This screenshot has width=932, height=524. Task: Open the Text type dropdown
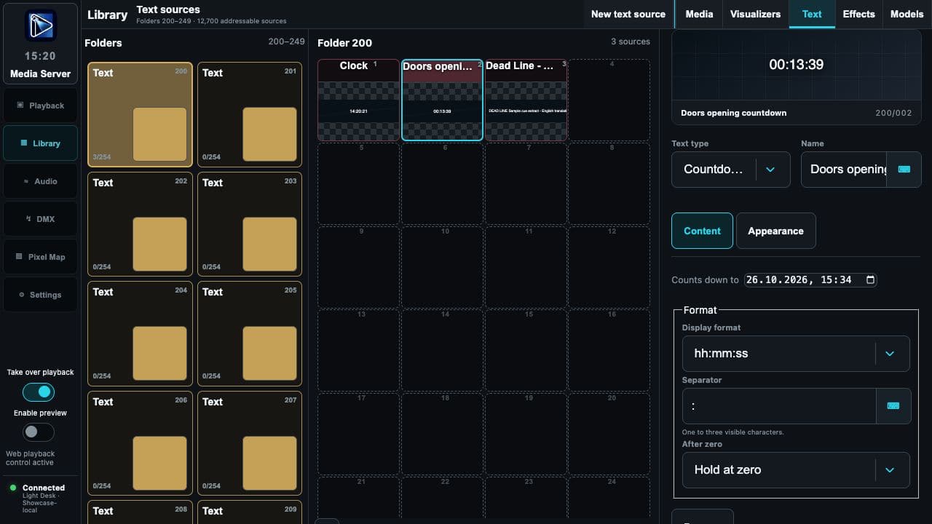pyautogui.click(x=730, y=170)
